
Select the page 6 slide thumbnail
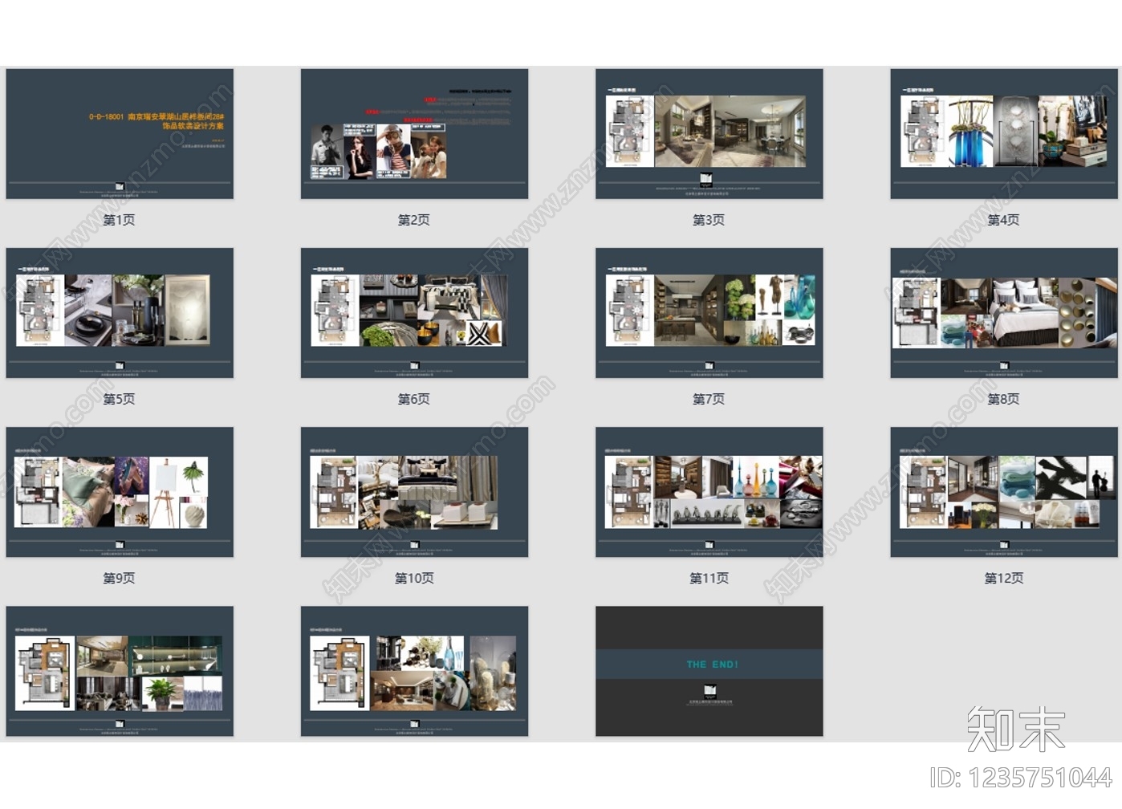point(414,313)
